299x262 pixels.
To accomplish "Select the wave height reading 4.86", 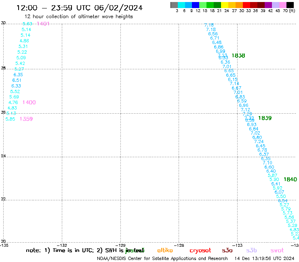I will point(24,41).
